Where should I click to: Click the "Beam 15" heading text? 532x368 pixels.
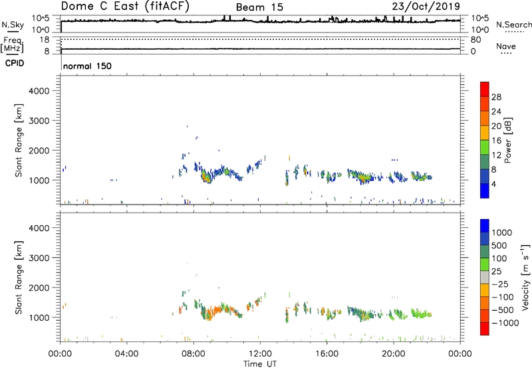coord(259,7)
